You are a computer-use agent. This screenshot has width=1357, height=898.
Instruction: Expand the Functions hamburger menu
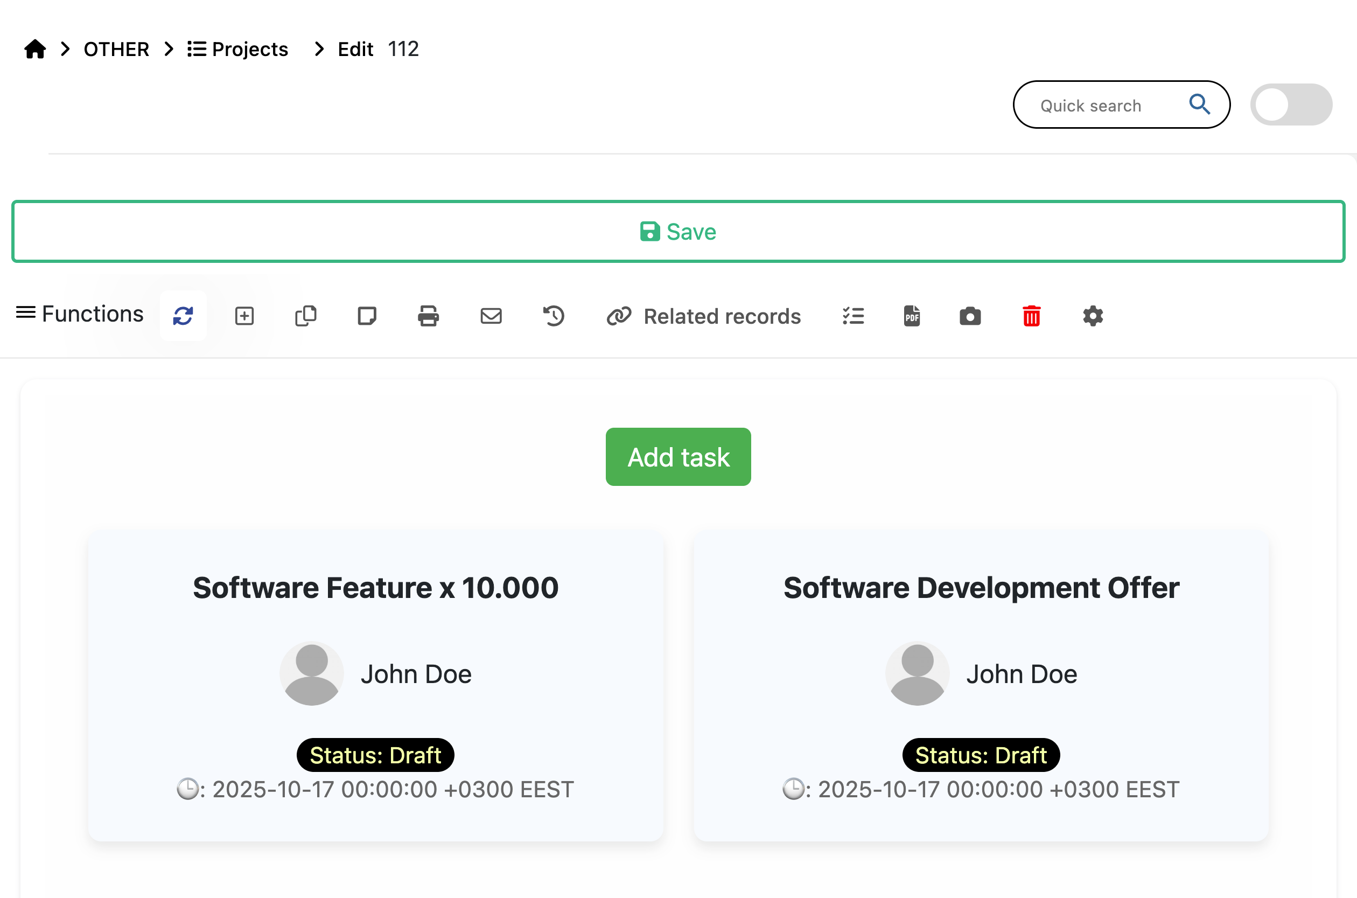pyautogui.click(x=80, y=314)
